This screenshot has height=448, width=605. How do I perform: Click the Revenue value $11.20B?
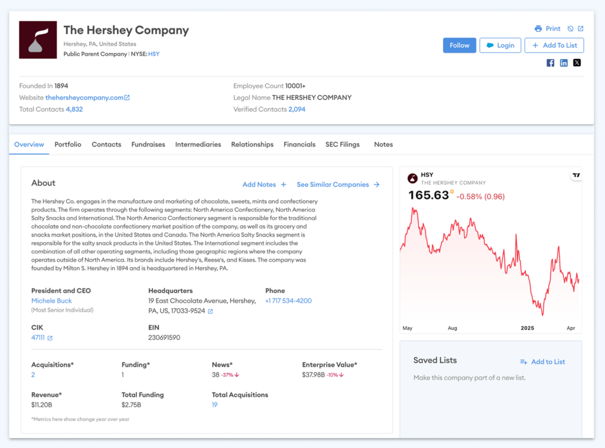42,405
